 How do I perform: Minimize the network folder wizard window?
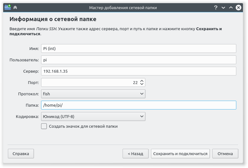pos(223,8)
